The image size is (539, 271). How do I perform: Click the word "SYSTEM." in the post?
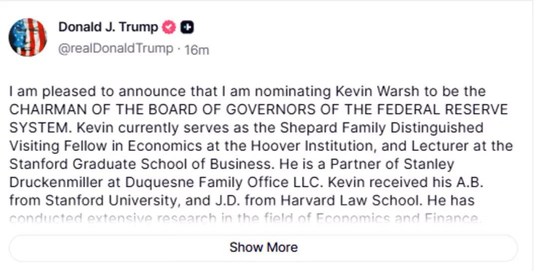click(x=41, y=128)
